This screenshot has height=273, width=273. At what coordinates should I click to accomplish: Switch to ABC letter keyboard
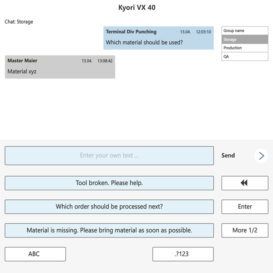pos(35,254)
